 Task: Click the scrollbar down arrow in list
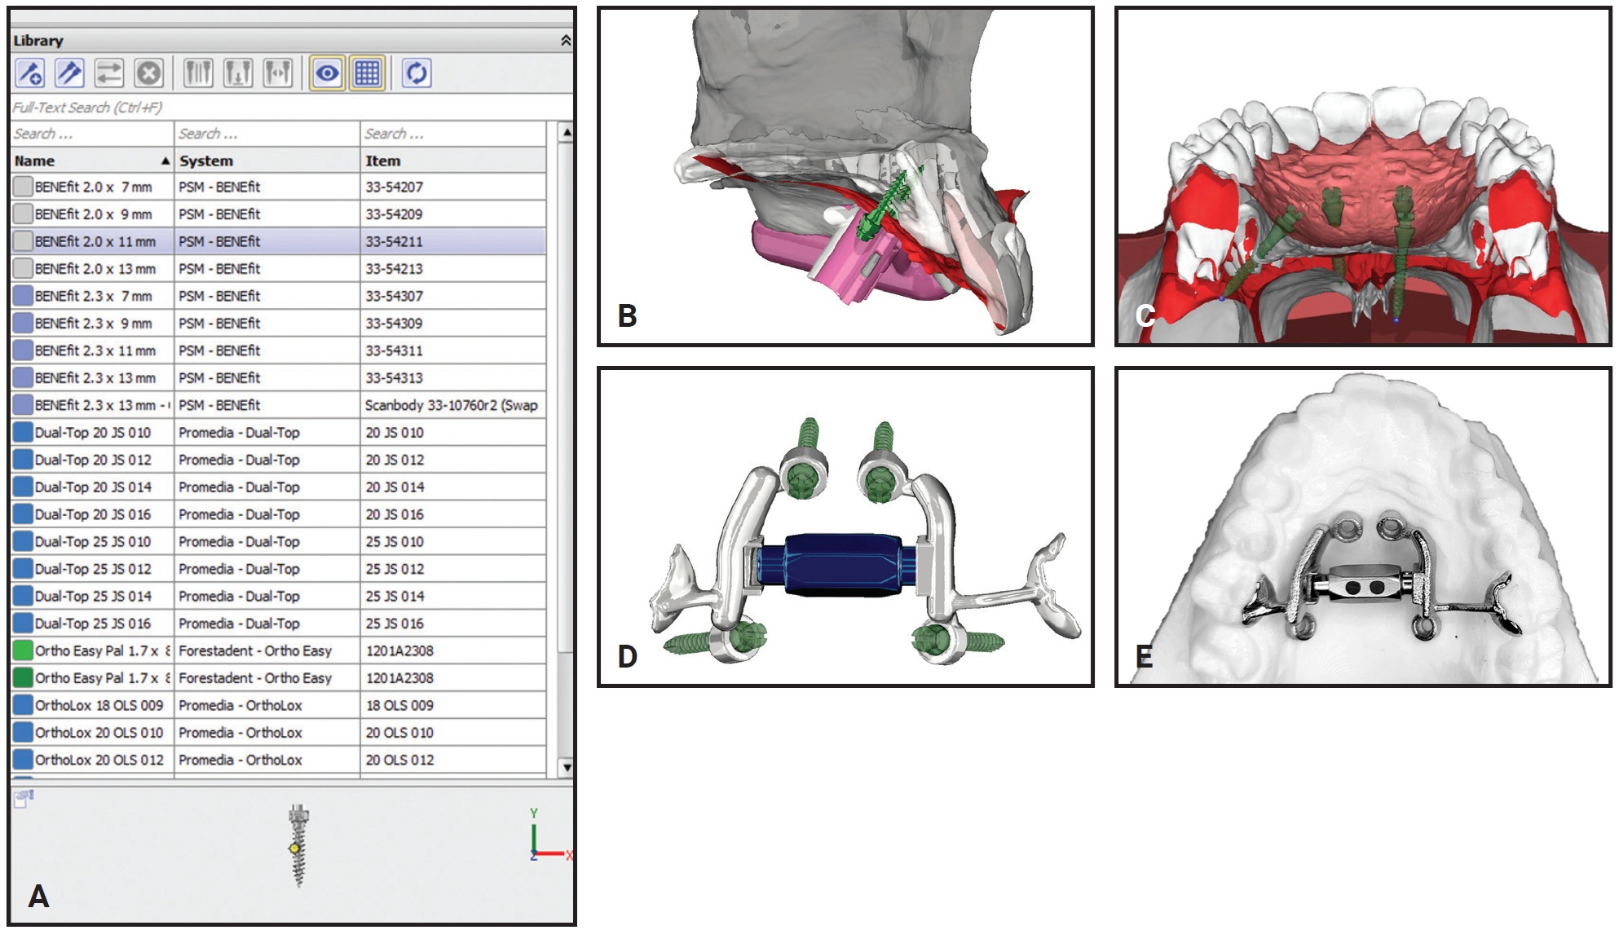[567, 767]
